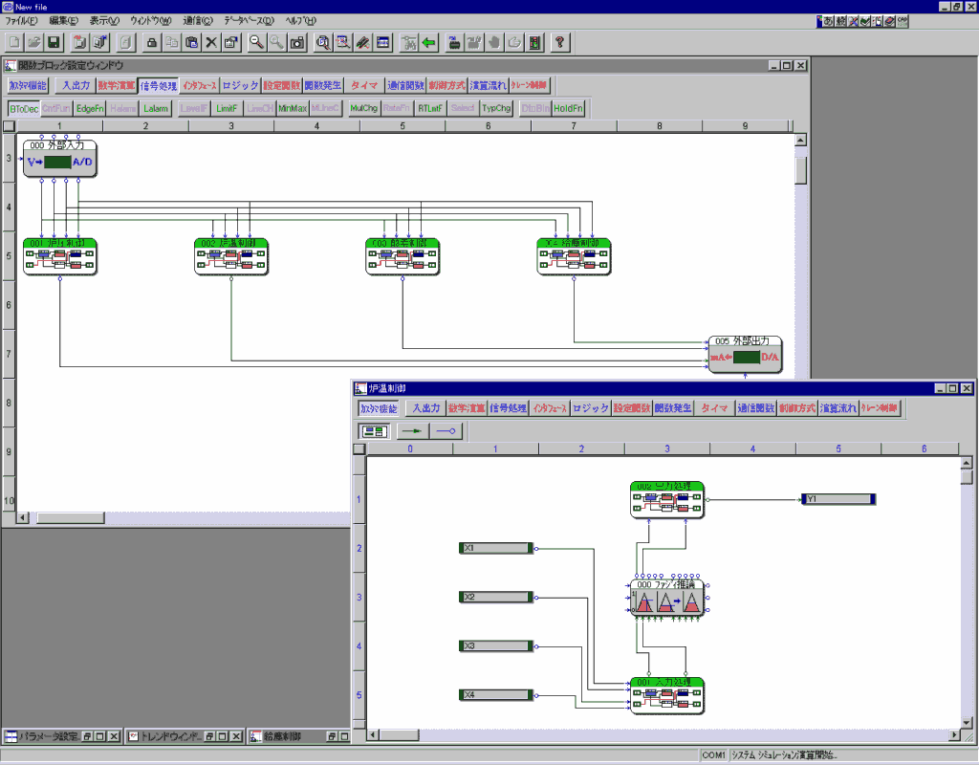Select the 000 ファジィ推論 fuzzy block

[x=666, y=598]
